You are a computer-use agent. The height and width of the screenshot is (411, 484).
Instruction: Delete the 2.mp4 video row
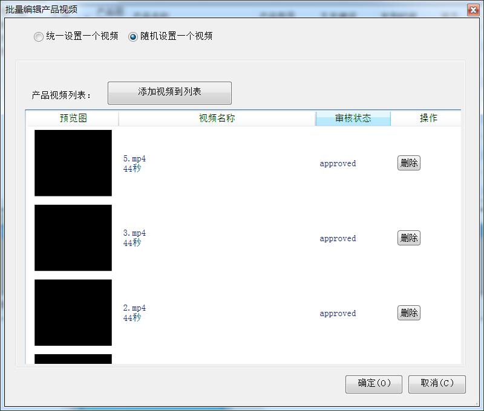(409, 312)
